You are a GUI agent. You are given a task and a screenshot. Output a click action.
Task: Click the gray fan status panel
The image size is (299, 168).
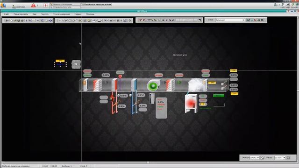tap(161, 108)
